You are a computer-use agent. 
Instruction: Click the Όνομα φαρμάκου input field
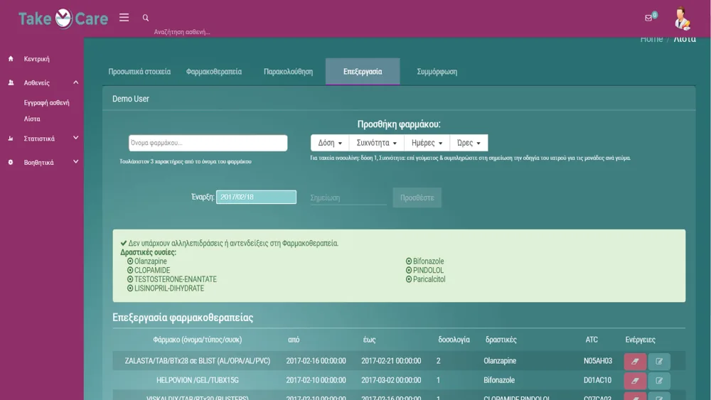[x=208, y=143]
